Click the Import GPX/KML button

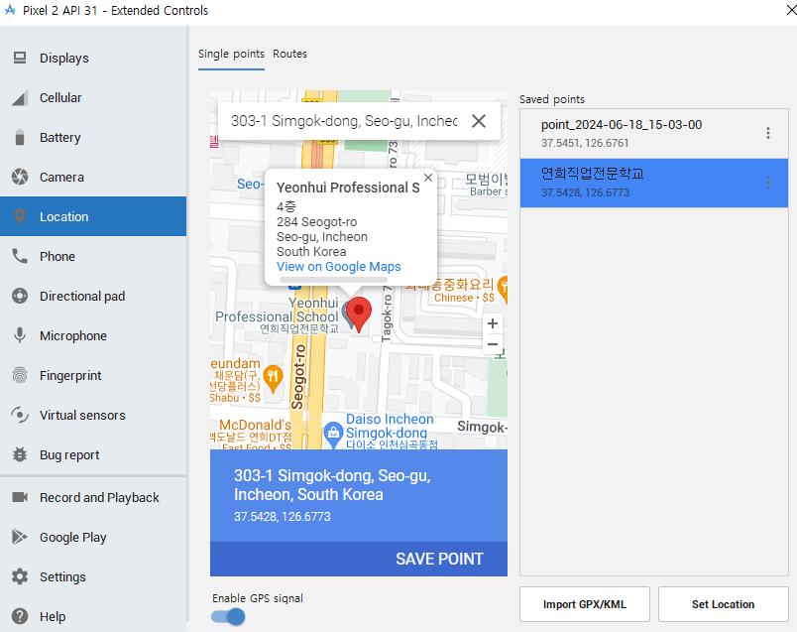click(x=585, y=604)
